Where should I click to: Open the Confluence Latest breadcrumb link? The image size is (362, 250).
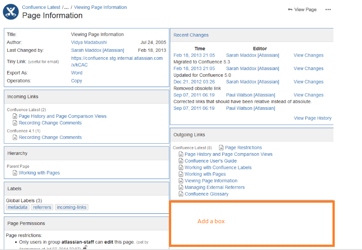pyautogui.click(x=41, y=7)
